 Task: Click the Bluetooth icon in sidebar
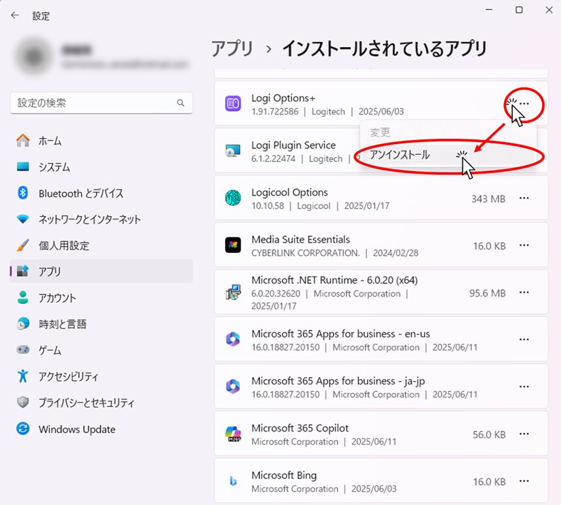coord(23,193)
